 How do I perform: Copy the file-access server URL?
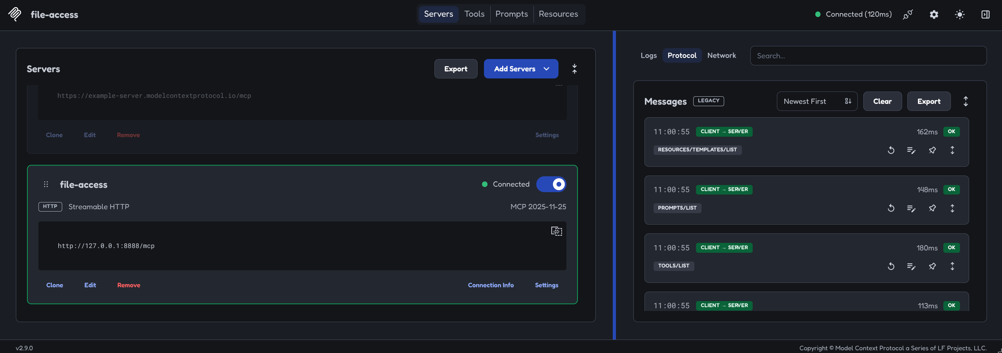click(556, 231)
